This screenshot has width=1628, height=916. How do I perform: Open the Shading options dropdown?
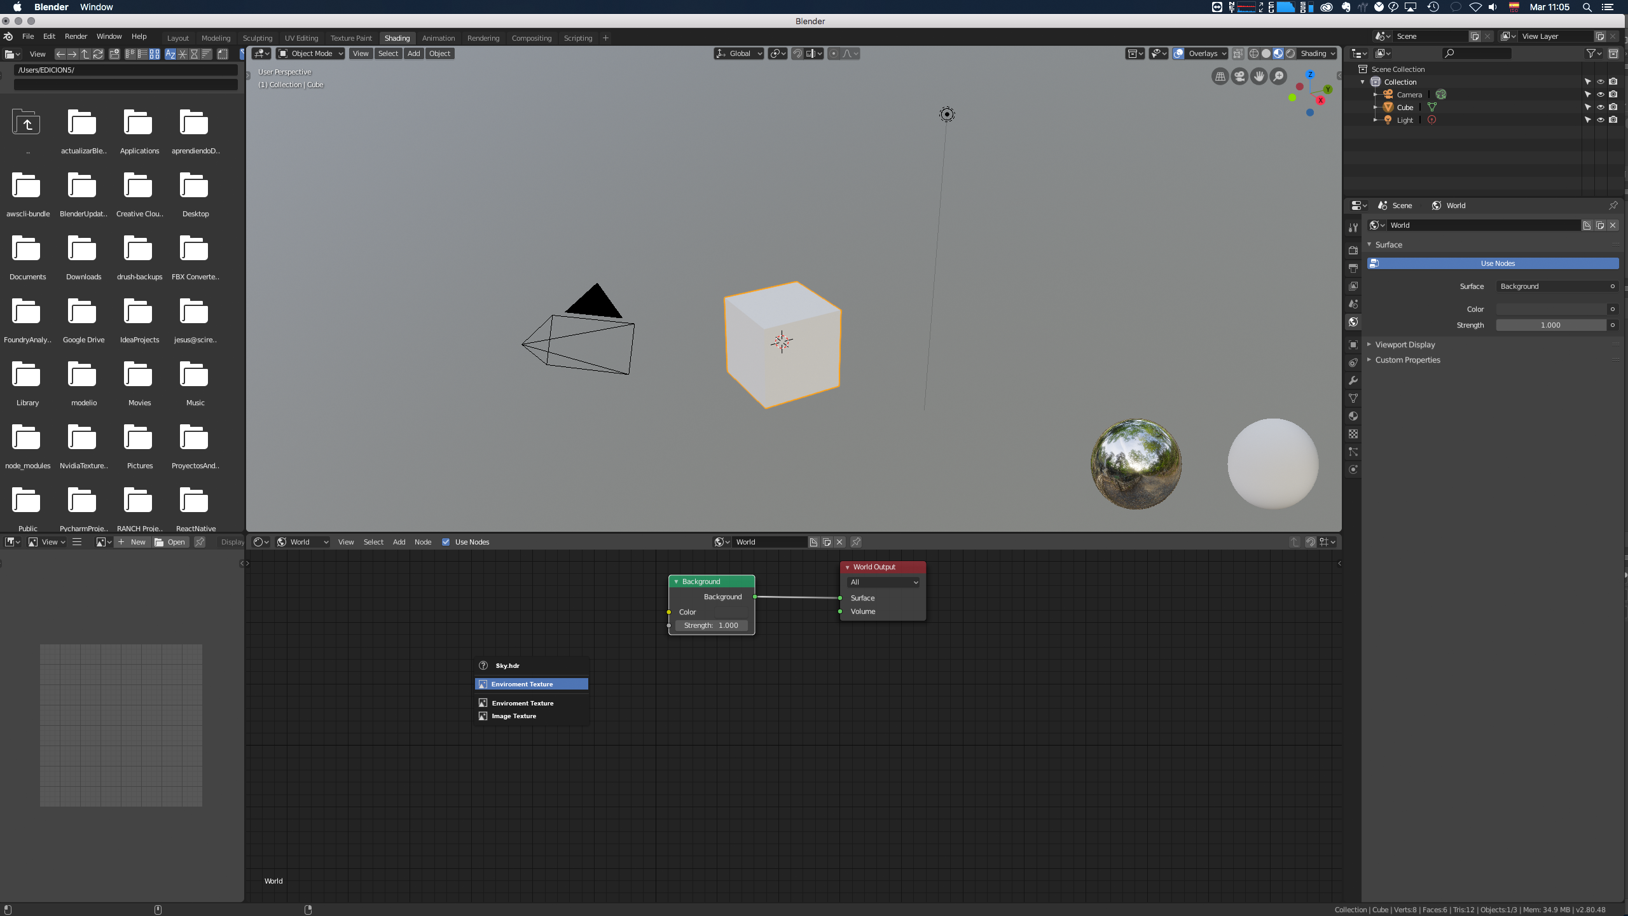click(1318, 53)
